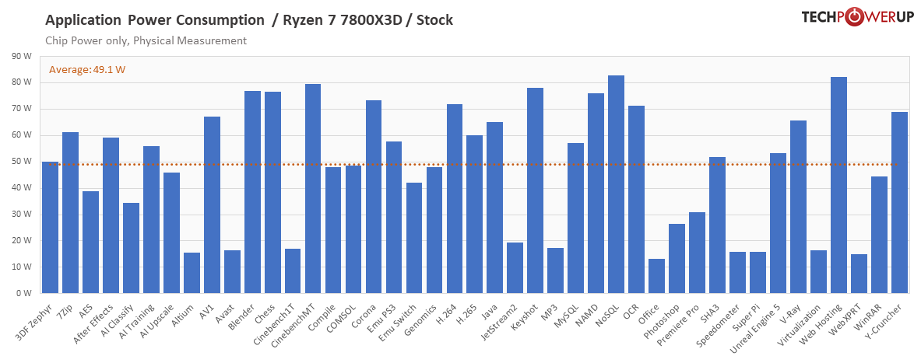This screenshot has width=921, height=363.
Task: Select the AI Classify bar
Action: [132, 248]
